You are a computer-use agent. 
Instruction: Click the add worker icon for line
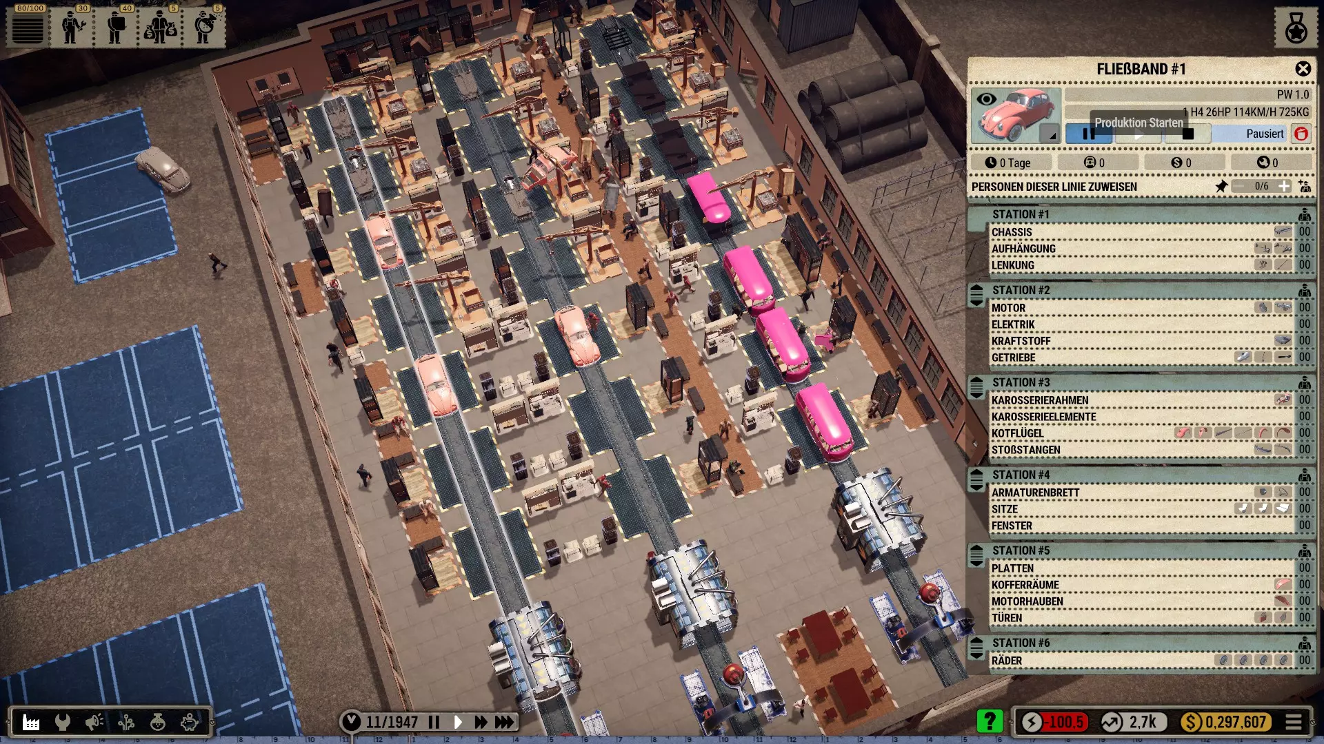[1305, 186]
